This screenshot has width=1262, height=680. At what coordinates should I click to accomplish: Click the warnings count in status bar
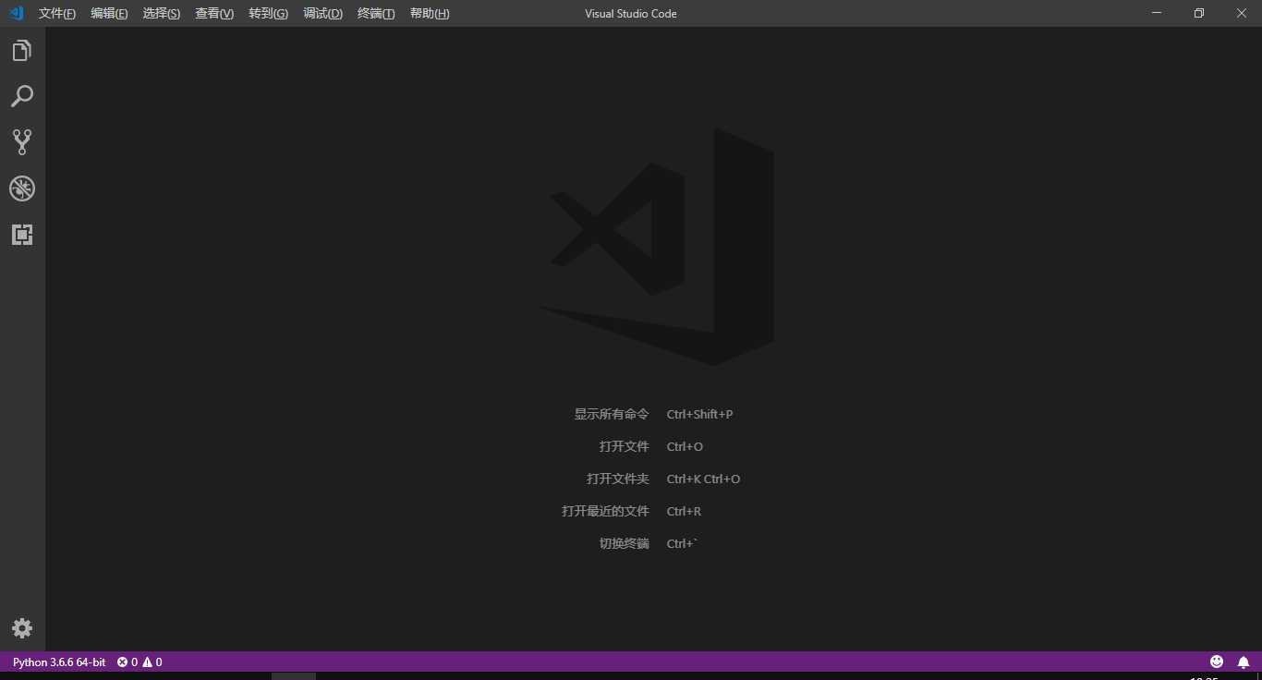[x=152, y=662]
